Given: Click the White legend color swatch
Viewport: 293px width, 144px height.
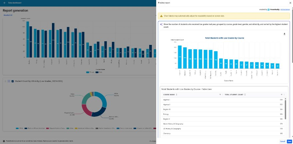Looking at the screenshot, I should coord(17,128).
